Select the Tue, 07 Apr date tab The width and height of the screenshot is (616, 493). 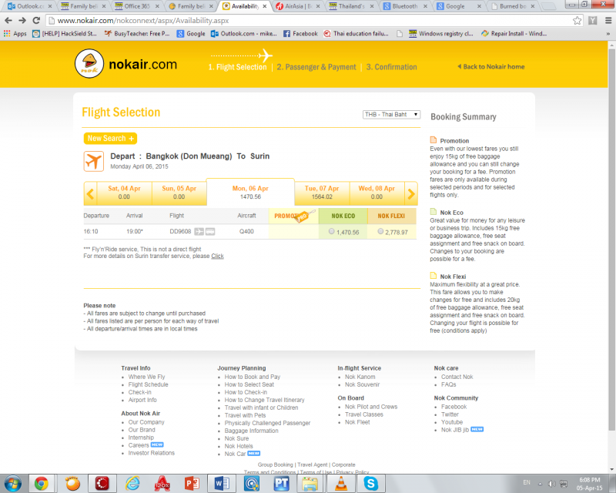point(322,193)
